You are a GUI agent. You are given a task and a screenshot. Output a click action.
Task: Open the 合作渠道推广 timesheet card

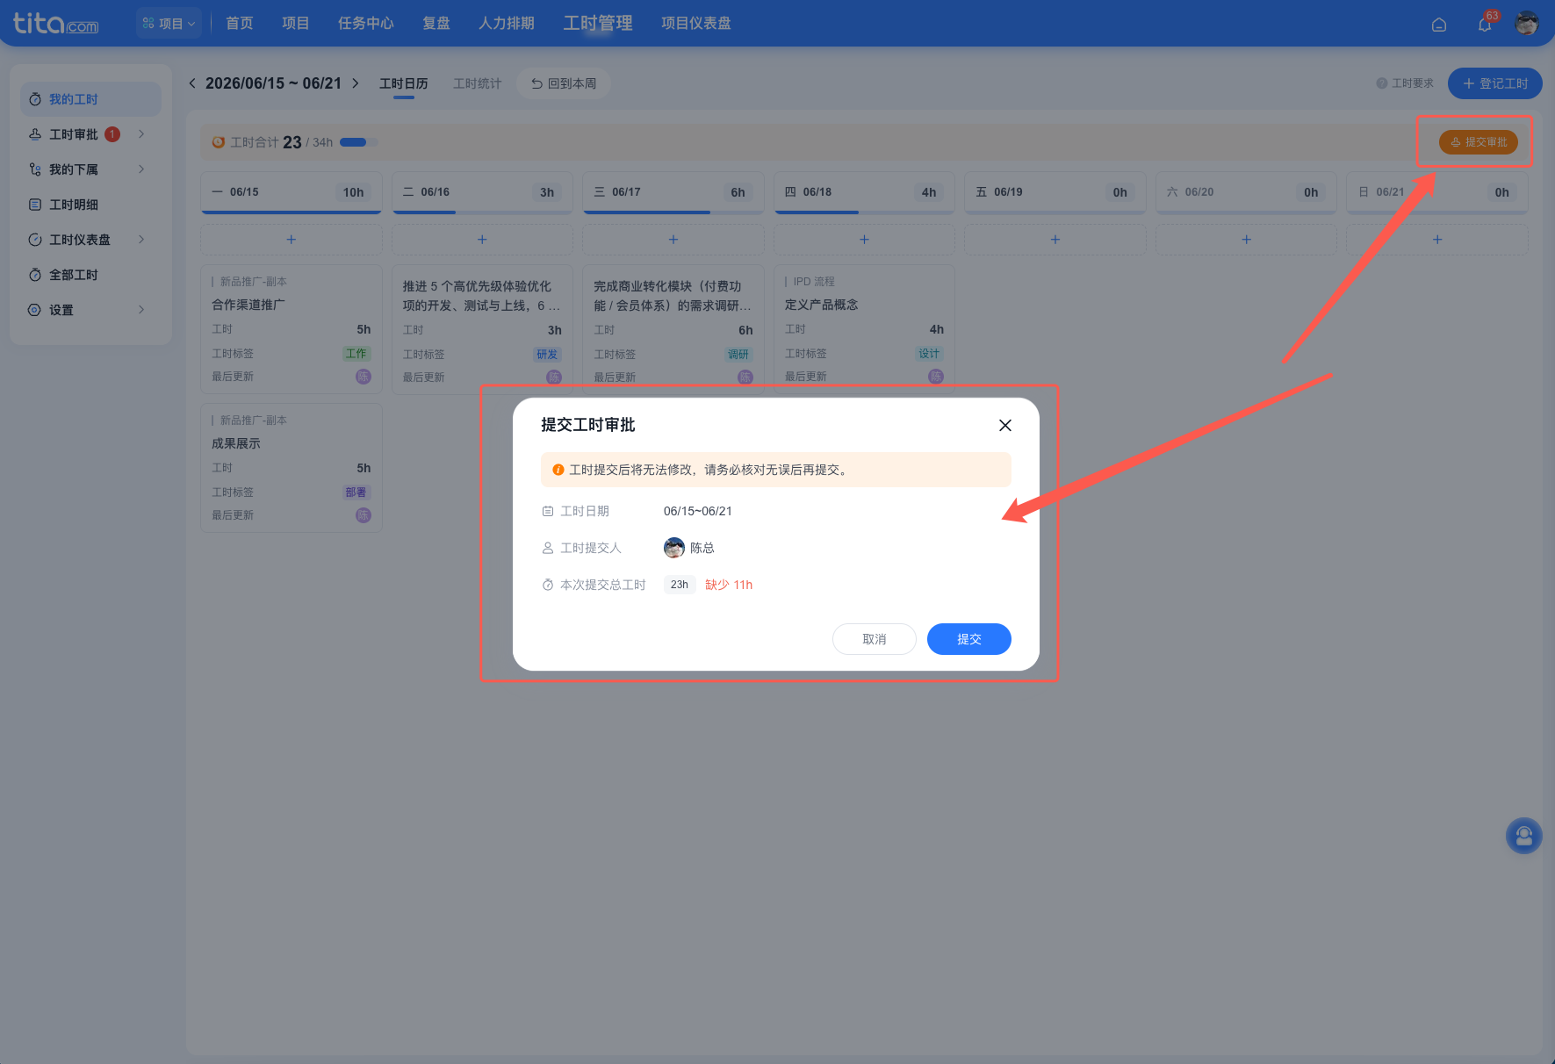(x=292, y=329)
